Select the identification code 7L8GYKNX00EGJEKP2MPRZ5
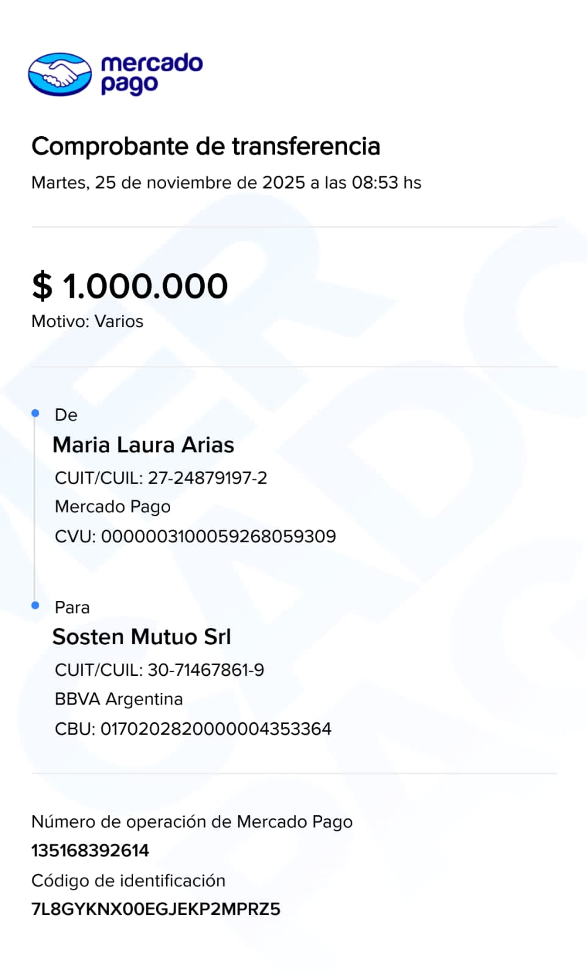Image resolution: width=588 pixels, height=976 pixels. click(156, 909)
